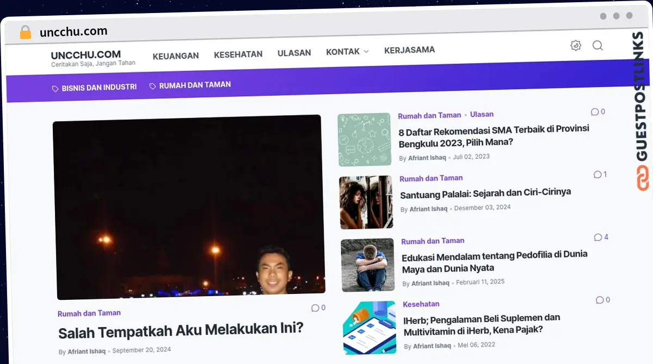653x364 pixels.
Task: Click 'Februari 11, 2025' date text
Action: coord(480,282)
